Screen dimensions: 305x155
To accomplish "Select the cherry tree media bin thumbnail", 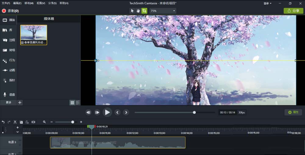I will (x=34, y=35).
